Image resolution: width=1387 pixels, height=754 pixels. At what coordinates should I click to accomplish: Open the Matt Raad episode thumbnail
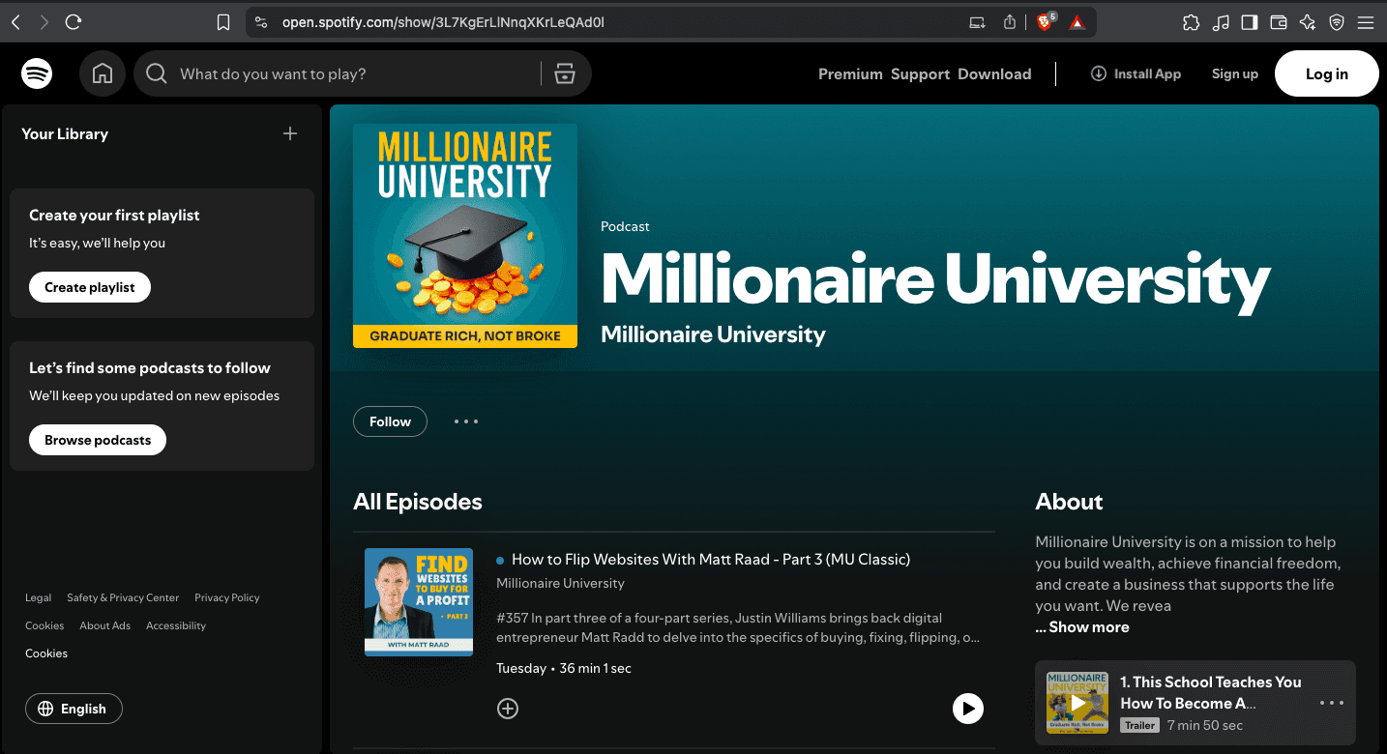point(419,602)
